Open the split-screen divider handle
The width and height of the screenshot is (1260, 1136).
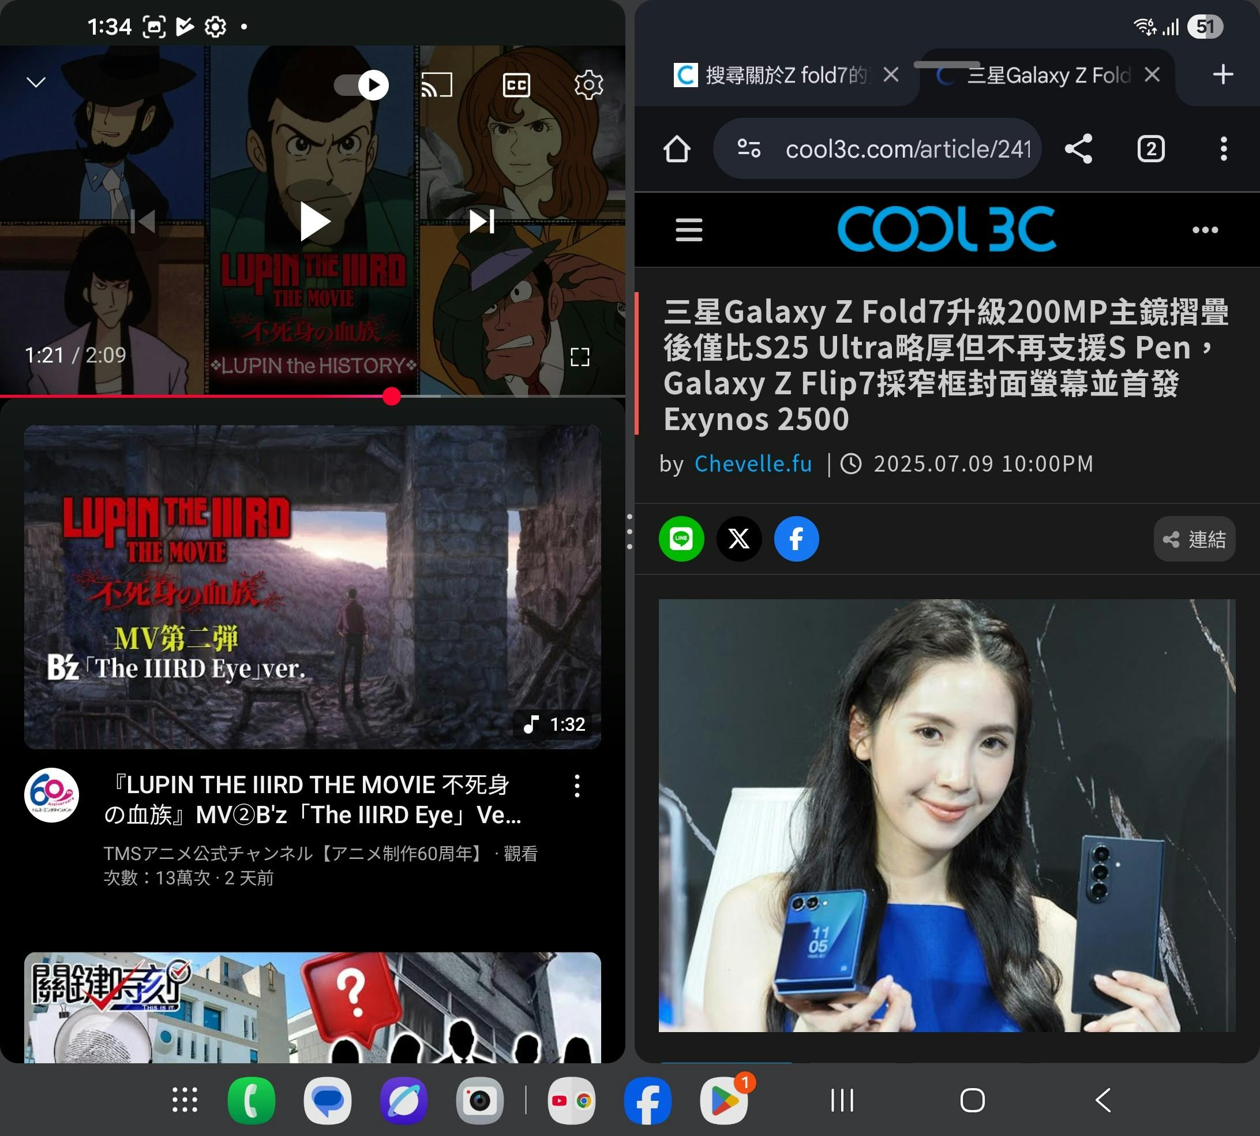[x=629, y=532]
